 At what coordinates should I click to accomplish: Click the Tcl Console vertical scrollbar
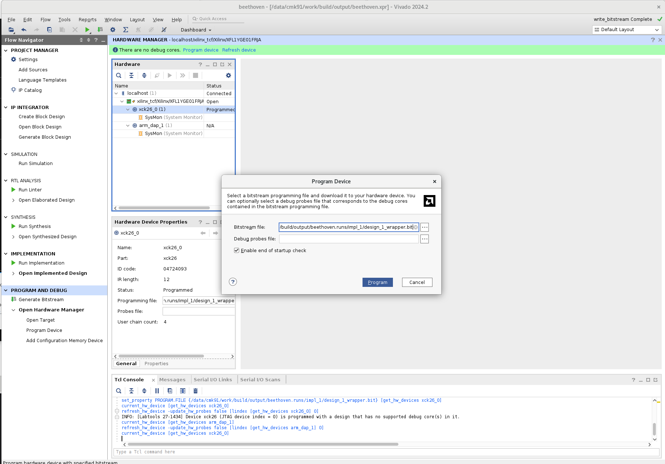(x=654, y=429)
